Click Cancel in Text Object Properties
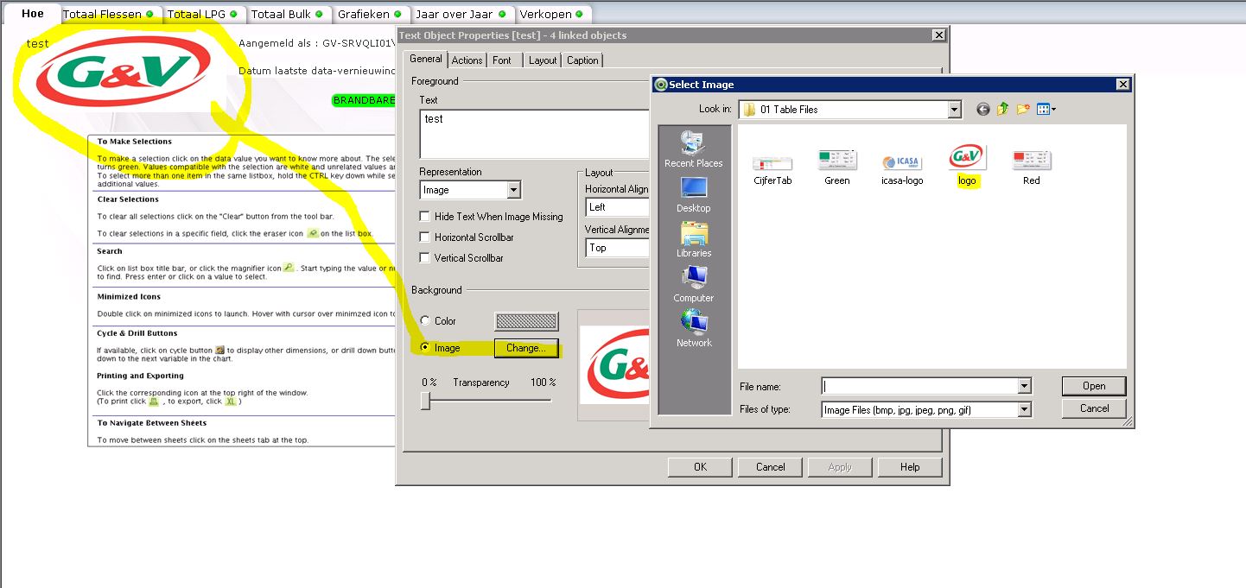This screenshot has width=1246, height=588. point(770,467)
